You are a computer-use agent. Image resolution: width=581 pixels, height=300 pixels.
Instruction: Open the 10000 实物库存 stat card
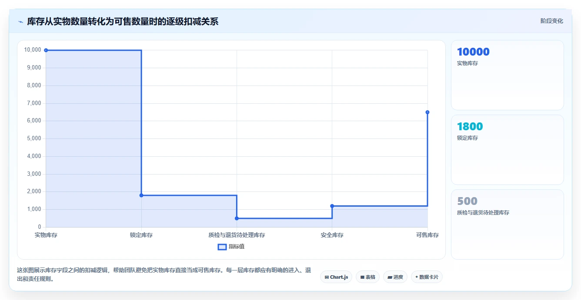point(508,75)
